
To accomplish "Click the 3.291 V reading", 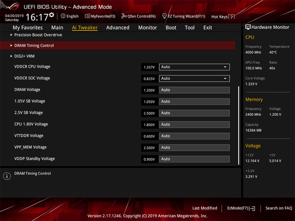I will tap(251, 177).
